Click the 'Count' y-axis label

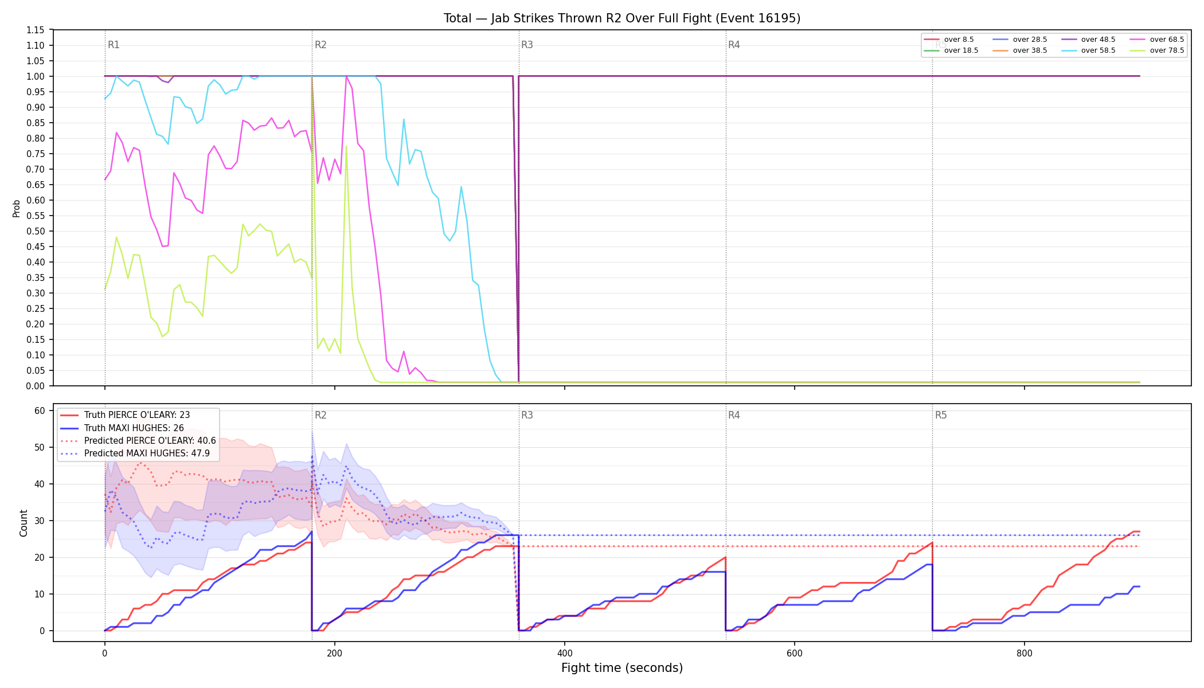[24, 523]
